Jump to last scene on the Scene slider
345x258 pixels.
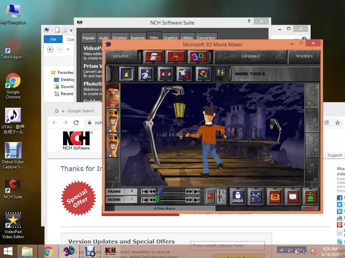coord(197,200)
